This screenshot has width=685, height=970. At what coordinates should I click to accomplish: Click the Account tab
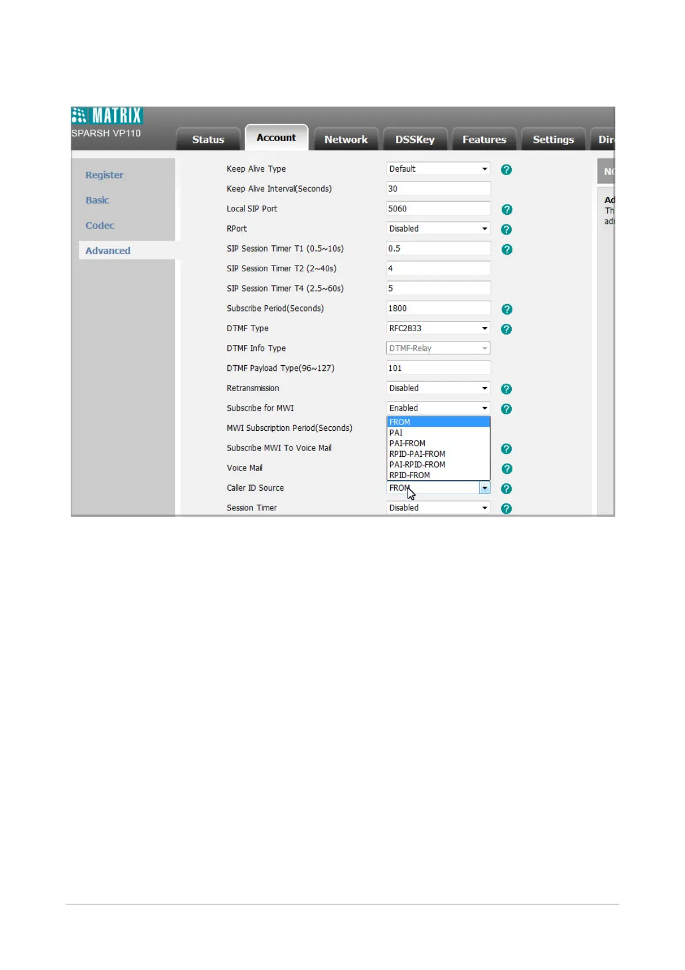276,138
